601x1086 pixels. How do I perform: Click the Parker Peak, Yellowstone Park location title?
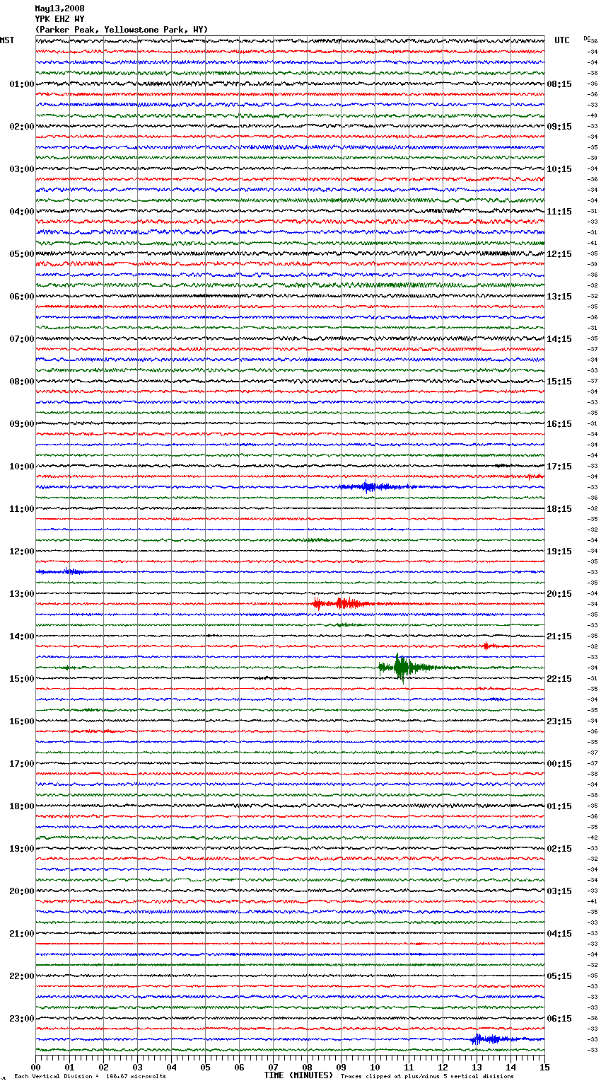click(122, 30)
